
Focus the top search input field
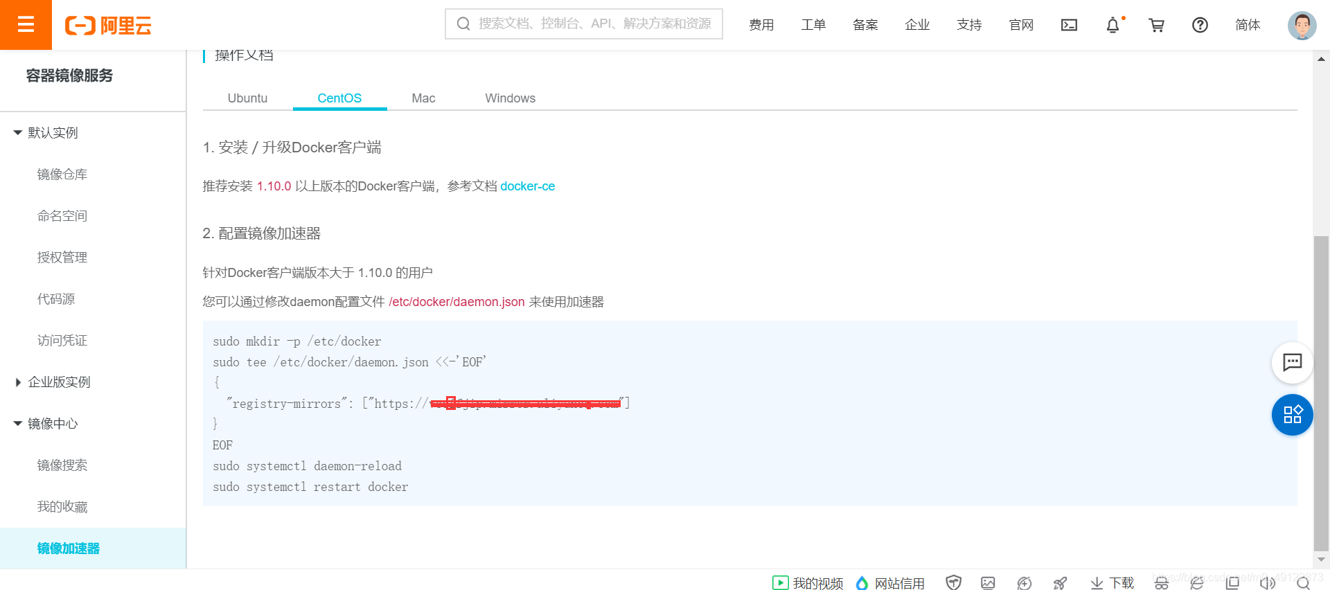point(583,24)
